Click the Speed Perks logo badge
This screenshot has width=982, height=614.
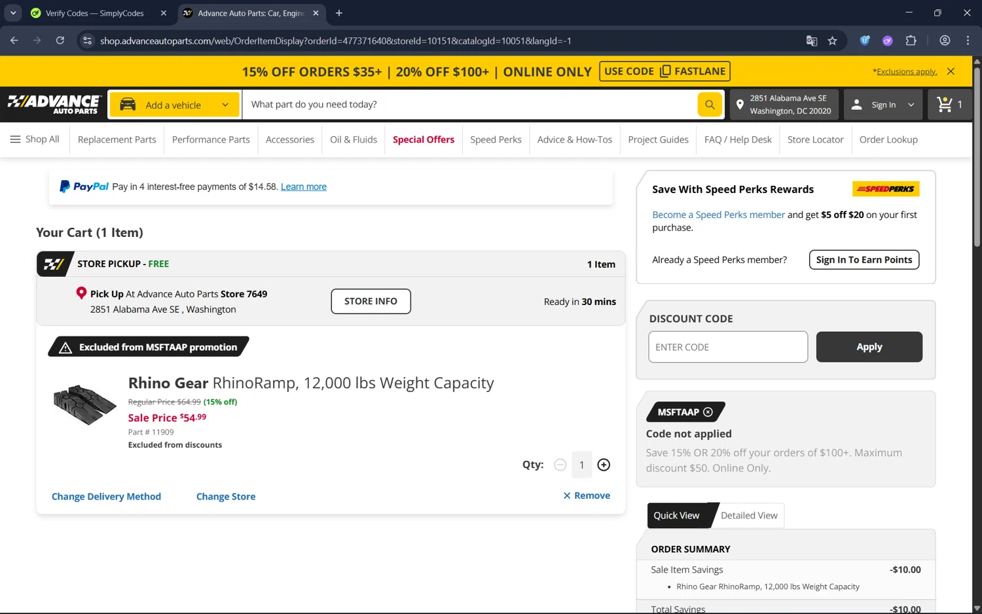point(886,189)
